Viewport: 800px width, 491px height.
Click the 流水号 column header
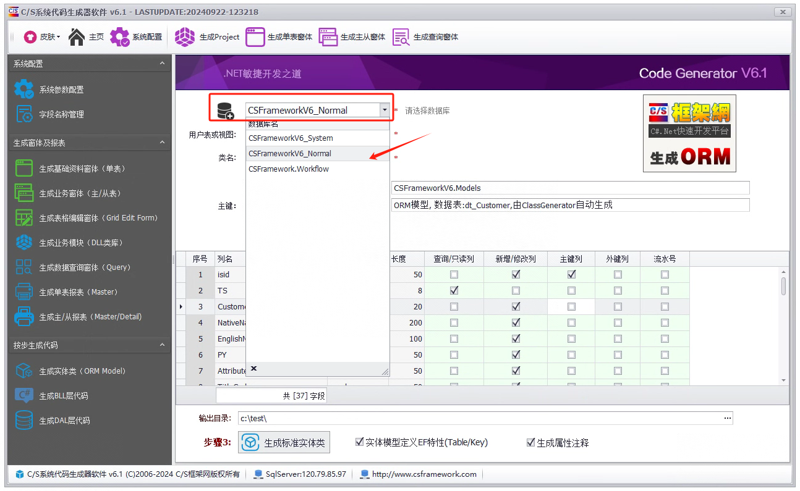[x=665, y=259]
